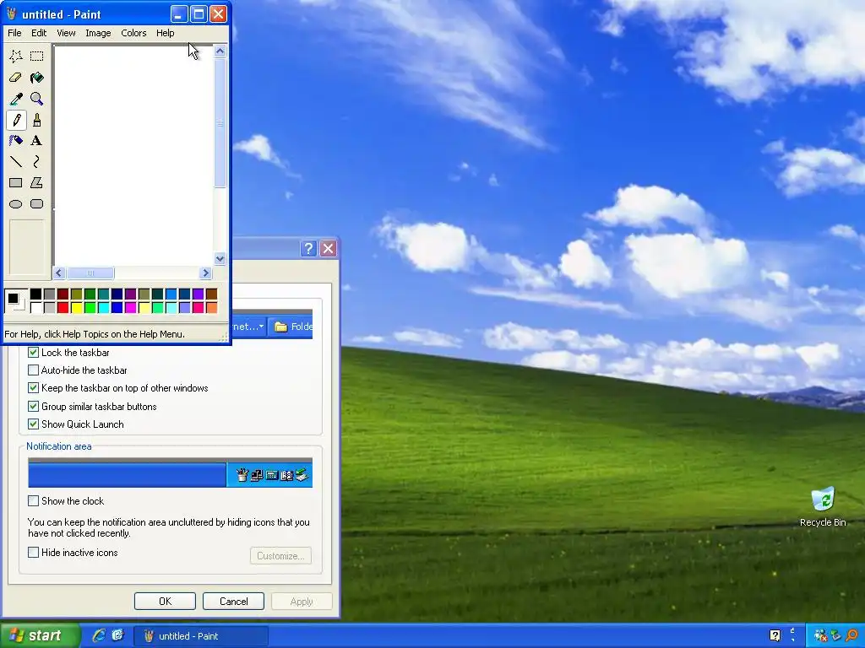
Task: Close the taskbar properties dialog
Action: pyautogui.click(x=329, y=249)
